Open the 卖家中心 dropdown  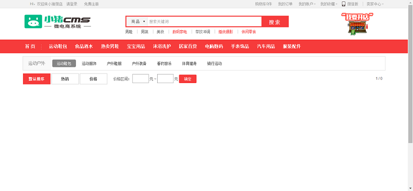point(375,4)
